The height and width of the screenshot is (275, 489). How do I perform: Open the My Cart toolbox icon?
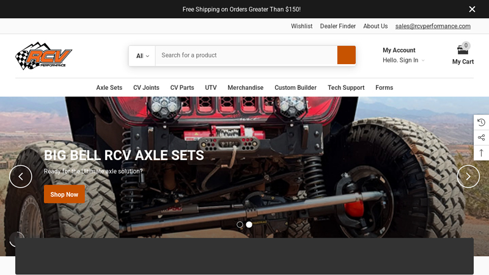463,50
